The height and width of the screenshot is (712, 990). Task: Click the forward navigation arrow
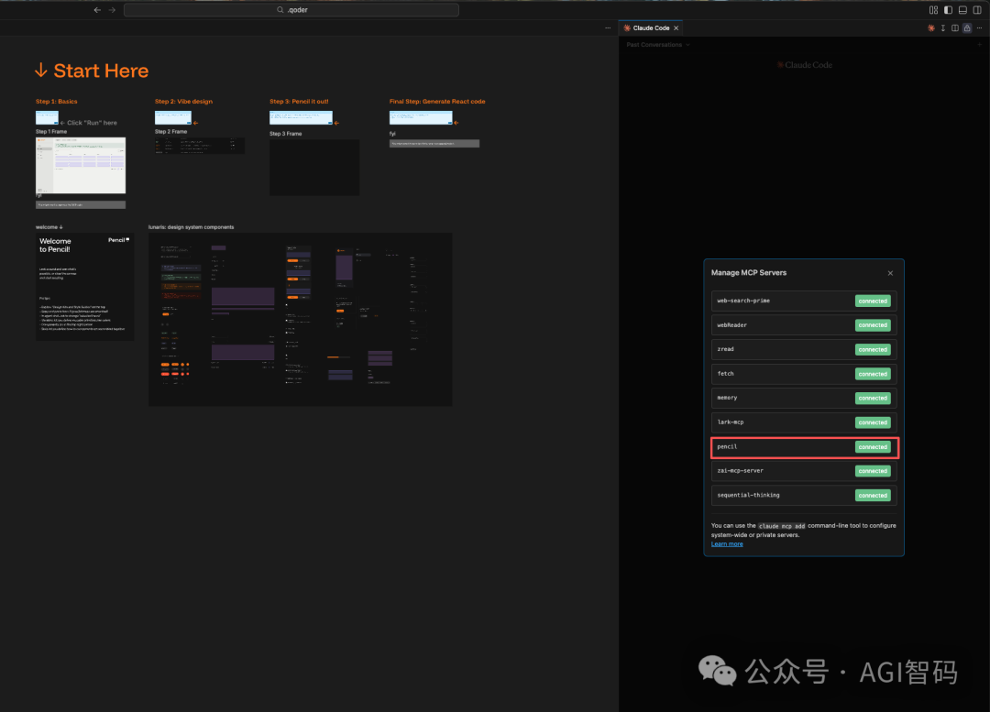[112, 10]
